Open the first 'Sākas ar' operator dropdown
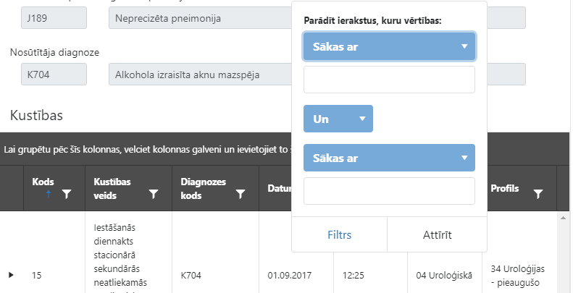Screen dimensions: 573x293 (389, 47)
